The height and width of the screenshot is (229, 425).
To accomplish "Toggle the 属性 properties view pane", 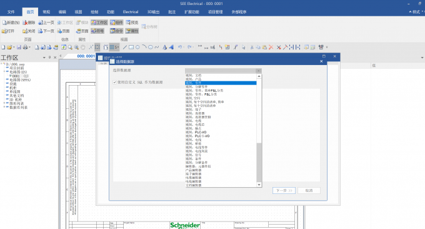I will [x=132, y=31].
